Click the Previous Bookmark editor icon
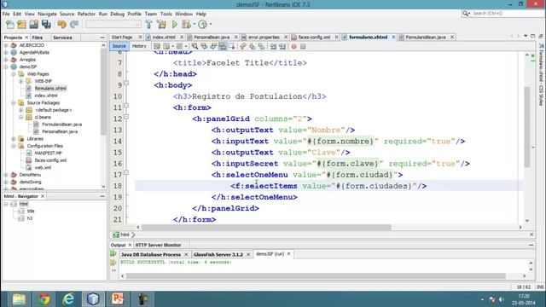This screenshot has width=546, height=307. (x=243, y=46)
